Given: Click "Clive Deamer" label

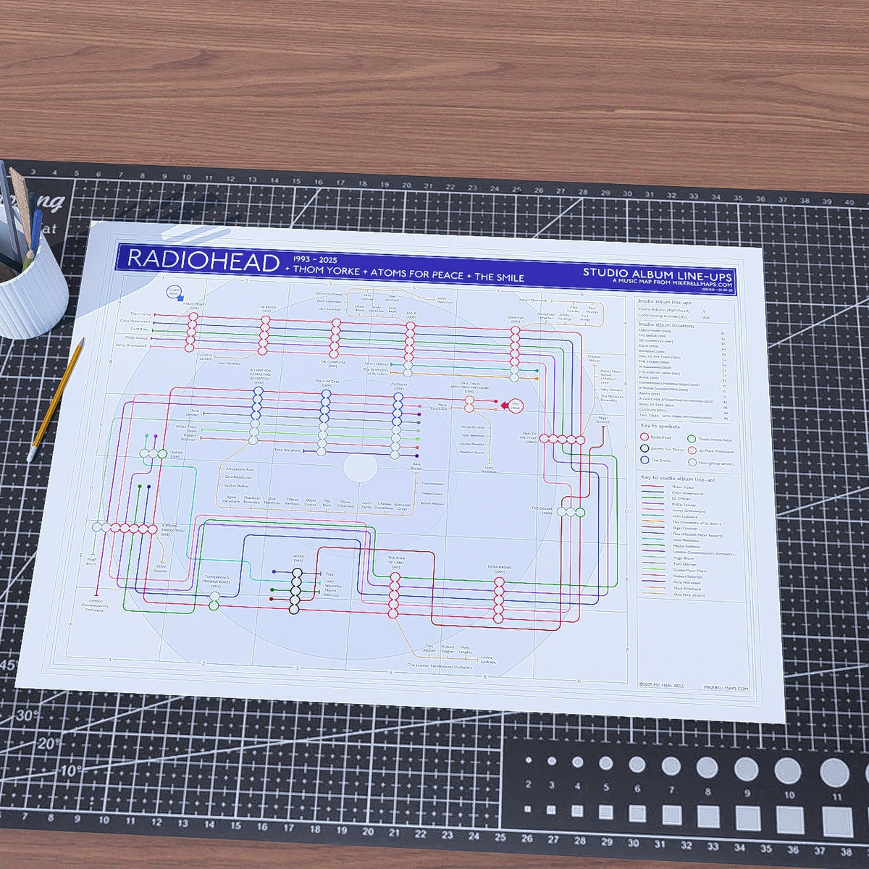Looking at the screenshot, I should pos(161,568).
